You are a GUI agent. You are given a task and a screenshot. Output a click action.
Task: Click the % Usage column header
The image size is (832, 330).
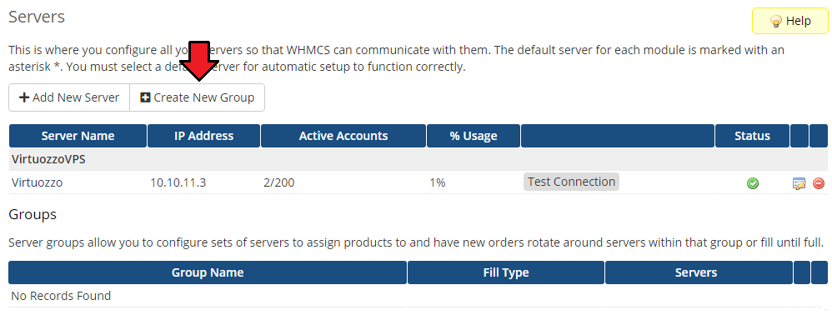(474, 136)
